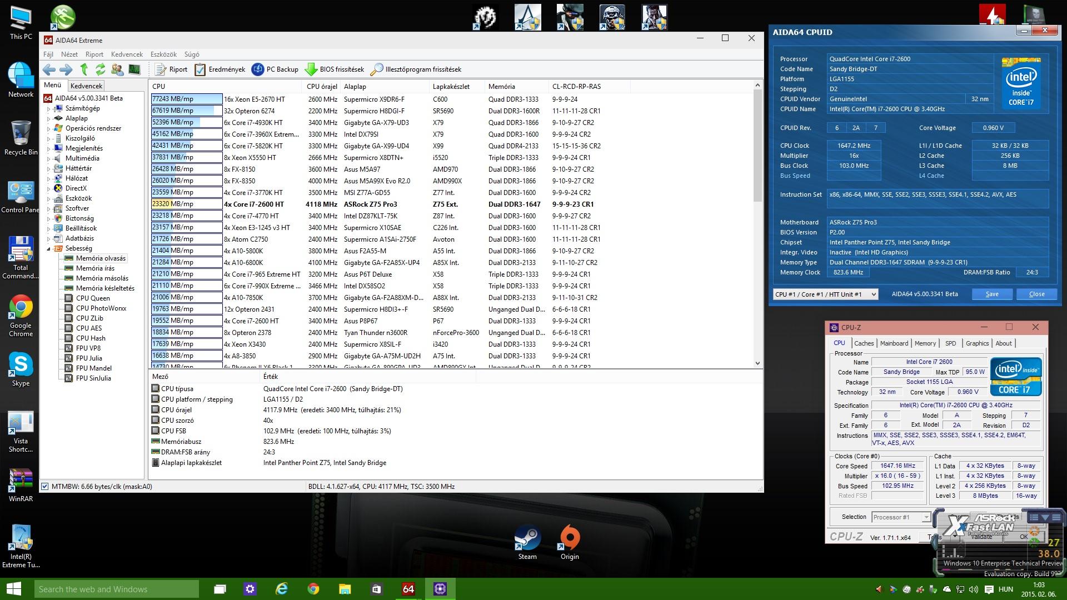The width and height of the screenshot is (1067, 600).
Task: Go forward with the blue right arrow
Action: pos(66,69)
